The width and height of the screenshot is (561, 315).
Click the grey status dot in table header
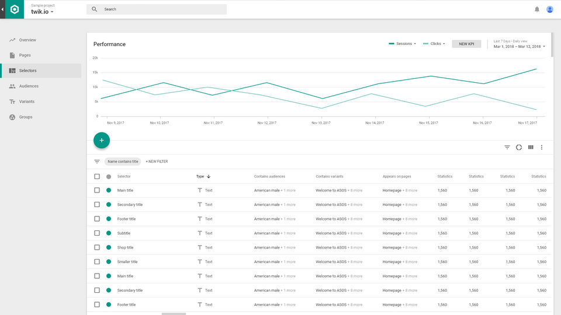coord(109,176)
